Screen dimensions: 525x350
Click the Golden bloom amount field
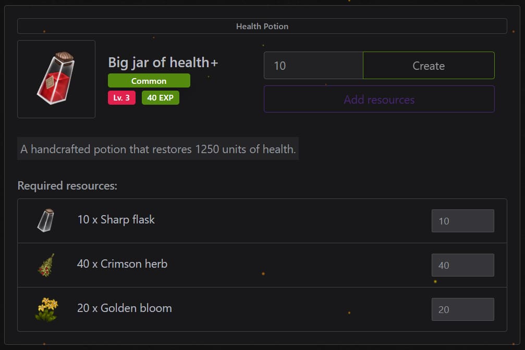462,309
